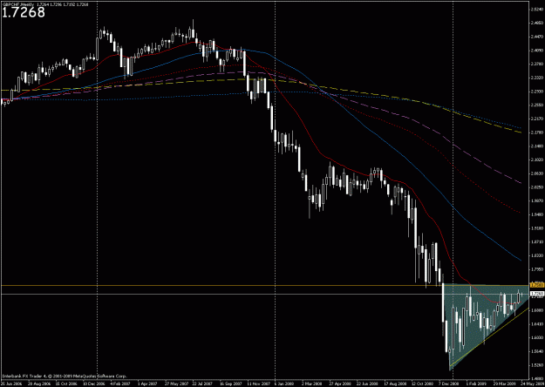
Task: Click the 1.5640 price axis label
Action: tap(537, 351)
